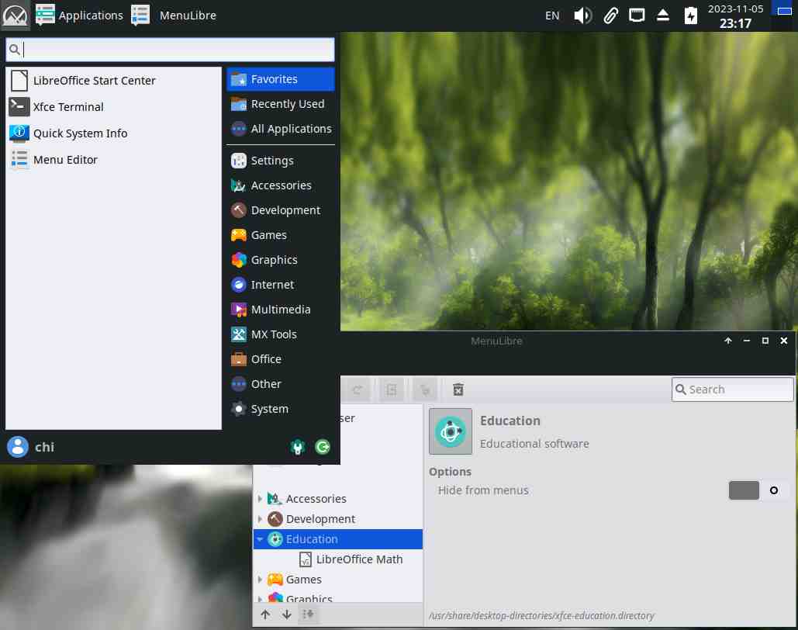
Task: Click the Educational software comment text
Action: pos(534,444)
